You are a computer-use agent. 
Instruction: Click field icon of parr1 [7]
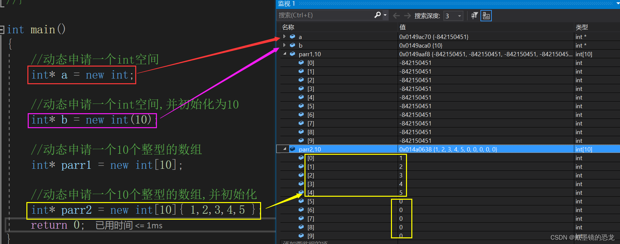point(301,123)
